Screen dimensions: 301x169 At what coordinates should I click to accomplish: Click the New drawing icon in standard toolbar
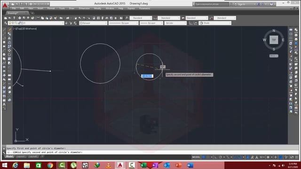tap(6, 18)
